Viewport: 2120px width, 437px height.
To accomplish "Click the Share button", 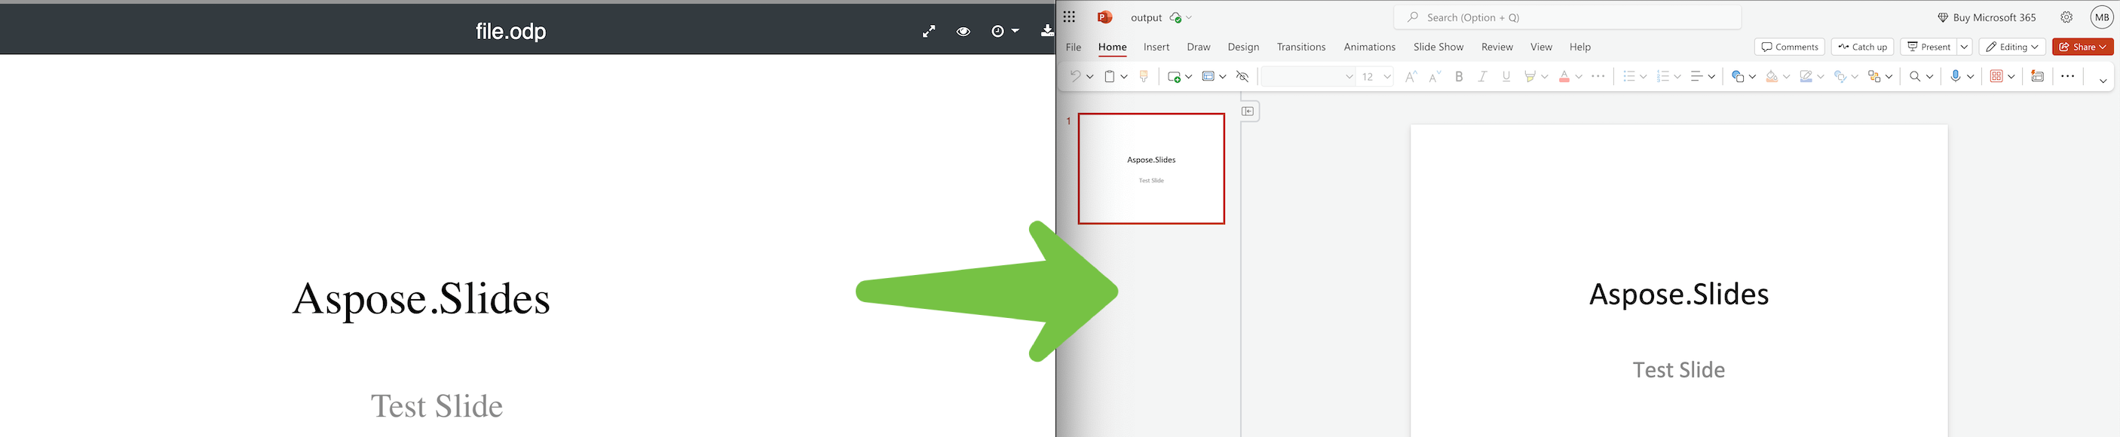I will point(2082,47).
